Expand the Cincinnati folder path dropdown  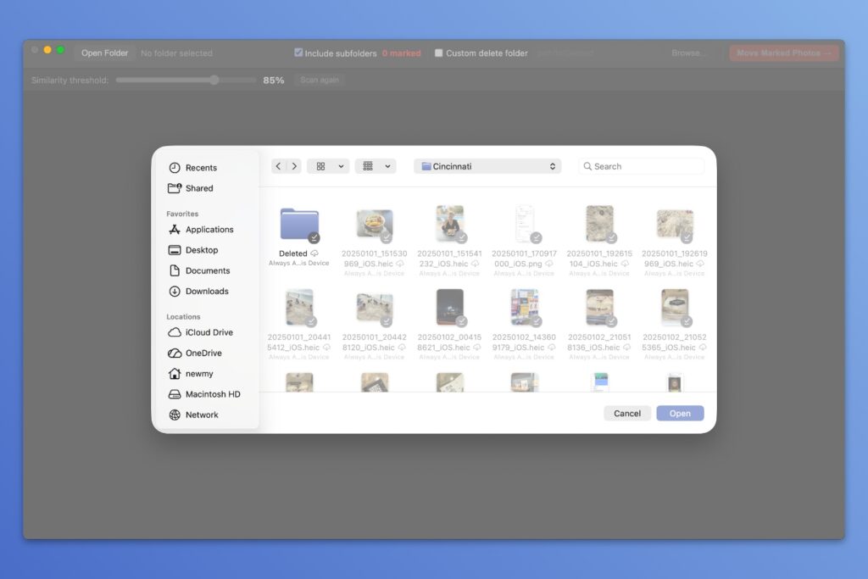[487, 166]
